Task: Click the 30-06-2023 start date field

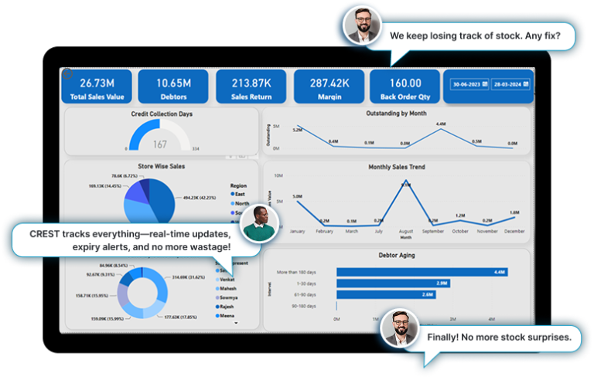Action: 466,86
